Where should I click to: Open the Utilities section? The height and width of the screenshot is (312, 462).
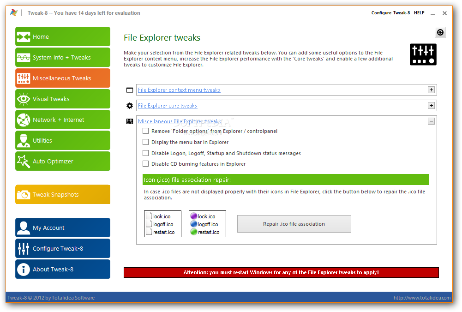coord(63,140)
